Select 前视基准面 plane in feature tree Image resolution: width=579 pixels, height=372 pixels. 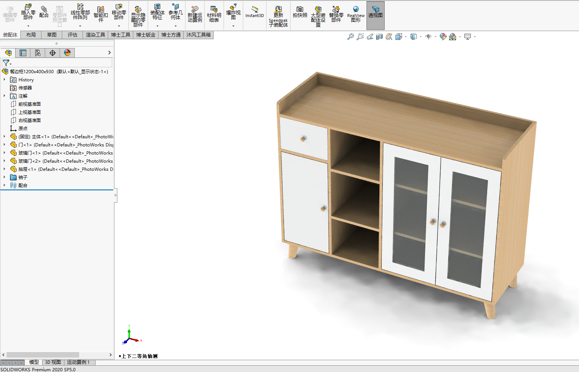[x=30, y=104]
